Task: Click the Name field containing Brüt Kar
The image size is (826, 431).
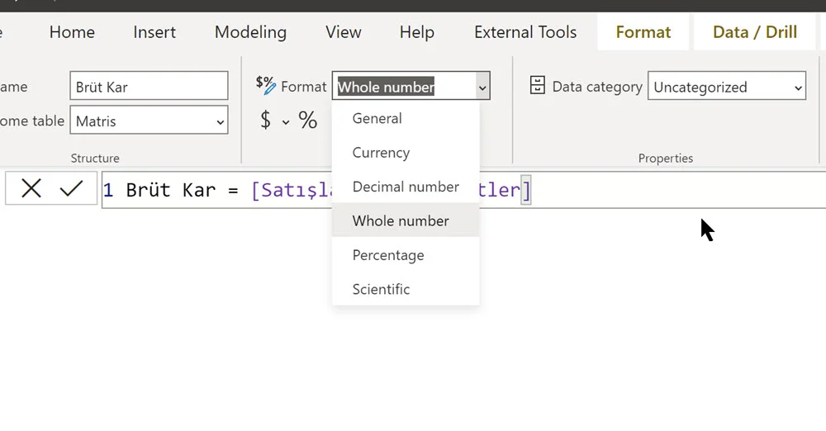Action: [149, 86]
